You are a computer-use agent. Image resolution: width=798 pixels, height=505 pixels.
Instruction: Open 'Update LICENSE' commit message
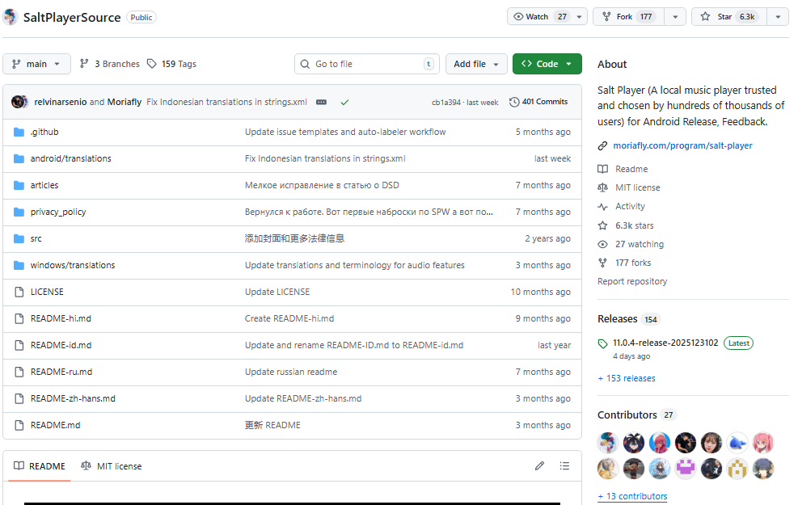tap(277, 292)
